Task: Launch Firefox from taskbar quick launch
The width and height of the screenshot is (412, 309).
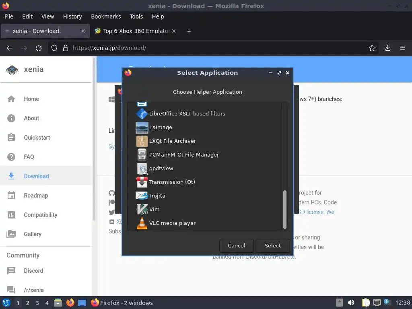Action: click(70, 303)
